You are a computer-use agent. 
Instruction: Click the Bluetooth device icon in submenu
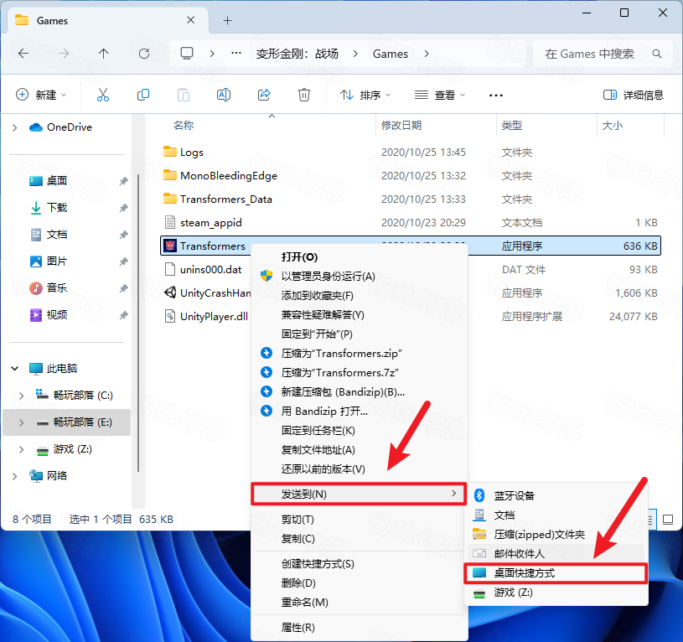point(479,495)
